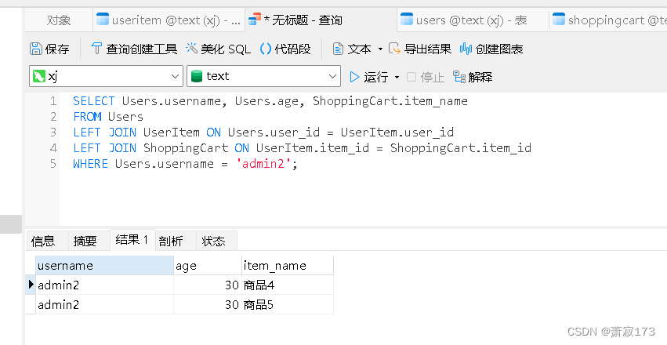This screenshot has width=667, height=345.
Task: Open the code snippet parentheses icon
Action: 266,49
